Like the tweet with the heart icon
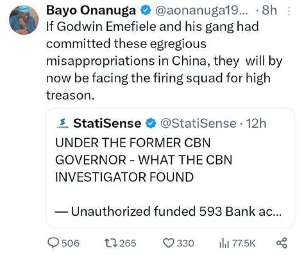Viewport: 304px width, 255px height. [169, 243]
